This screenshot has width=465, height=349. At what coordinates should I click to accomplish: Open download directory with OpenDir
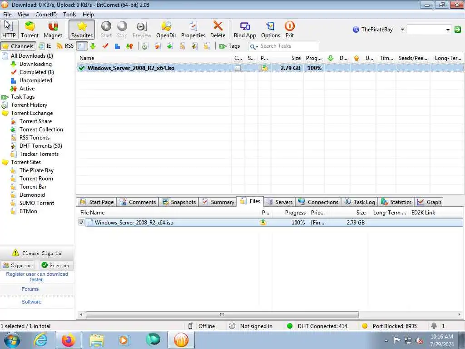coord(166,30)
